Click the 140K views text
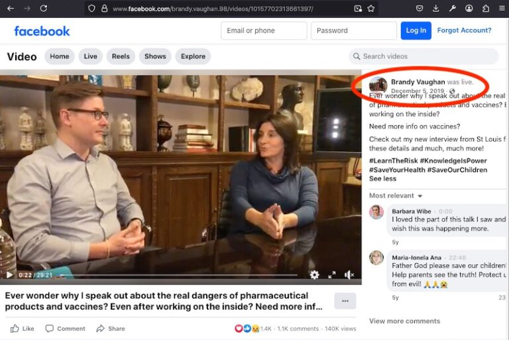This screenshot has width=509, height=340. coord(340,329)
